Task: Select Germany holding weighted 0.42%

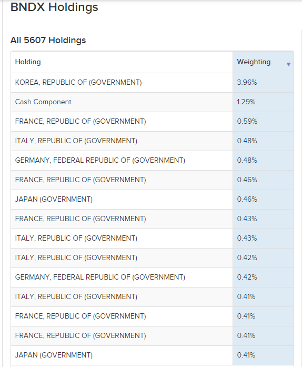Action: point(100,277)
